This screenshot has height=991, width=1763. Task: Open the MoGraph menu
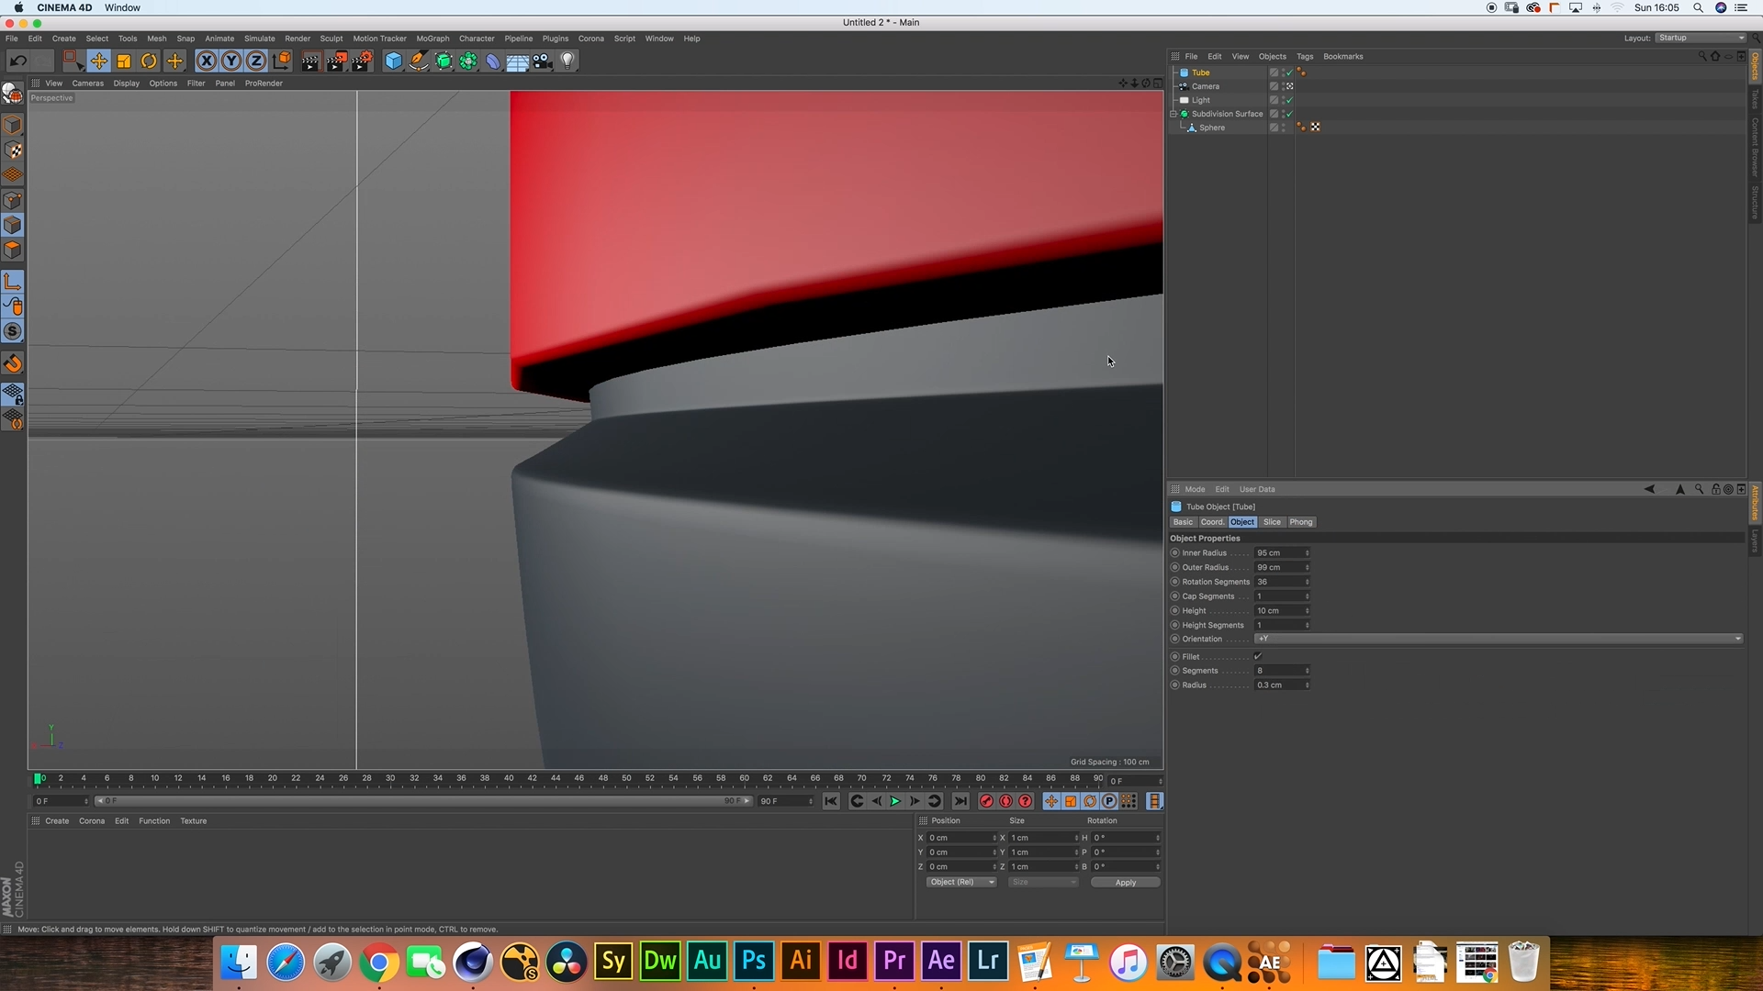432,39
